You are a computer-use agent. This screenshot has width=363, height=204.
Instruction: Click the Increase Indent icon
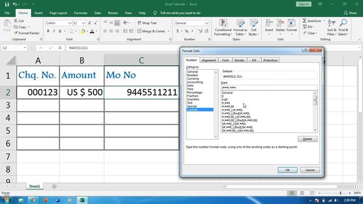tap(131, 31)
